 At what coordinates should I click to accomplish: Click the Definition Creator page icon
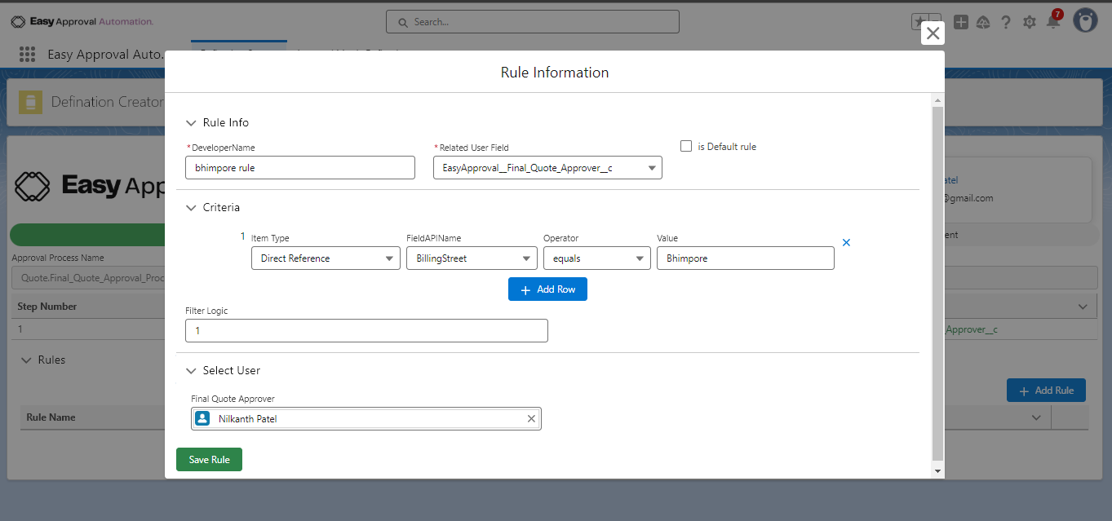pos(30,102)
